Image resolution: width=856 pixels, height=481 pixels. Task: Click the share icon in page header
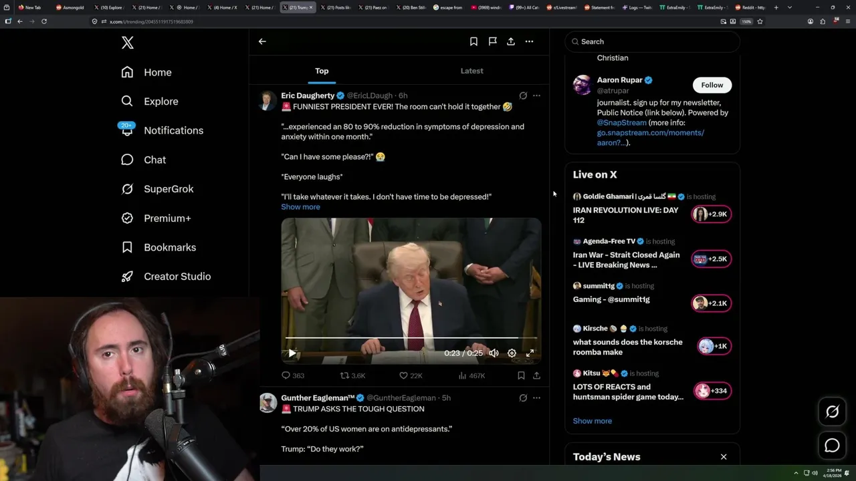pos(511,41)
